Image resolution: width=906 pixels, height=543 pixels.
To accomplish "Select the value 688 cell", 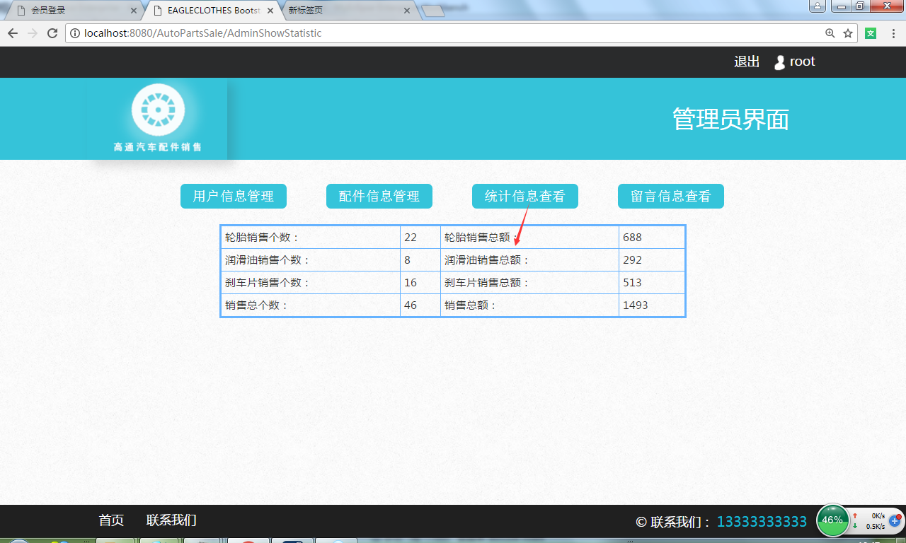I will coord(652,238).
